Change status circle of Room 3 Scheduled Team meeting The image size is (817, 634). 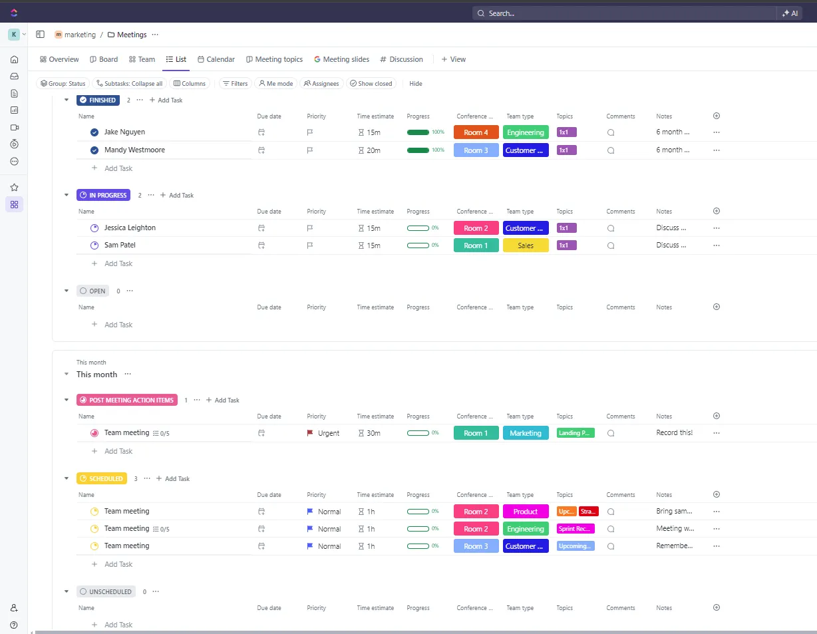94,546
